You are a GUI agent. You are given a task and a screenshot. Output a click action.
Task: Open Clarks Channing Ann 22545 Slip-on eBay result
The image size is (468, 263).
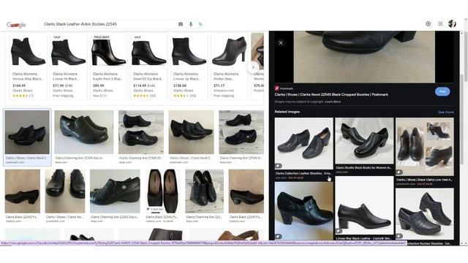[84, 137]
